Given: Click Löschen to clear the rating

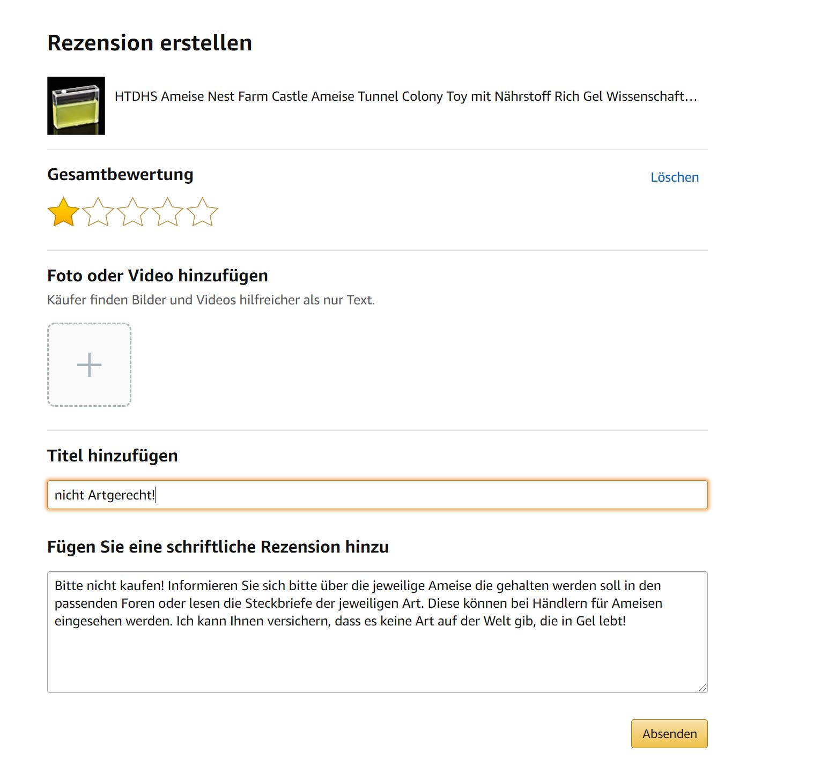Looking at the screenshot, I should click(x=674, y=177).
